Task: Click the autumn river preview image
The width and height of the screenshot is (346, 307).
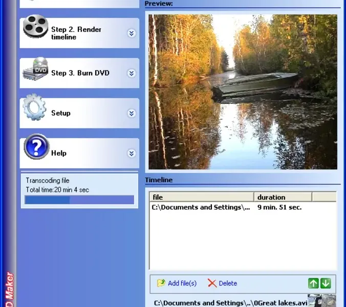Action: click(243, 92)
